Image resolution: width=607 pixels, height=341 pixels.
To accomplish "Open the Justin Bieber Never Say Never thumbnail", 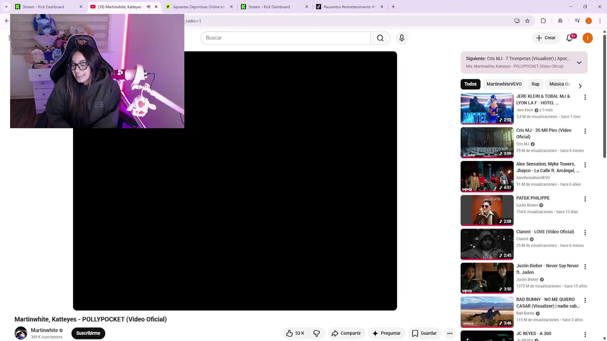I will [x=487, y=278].
